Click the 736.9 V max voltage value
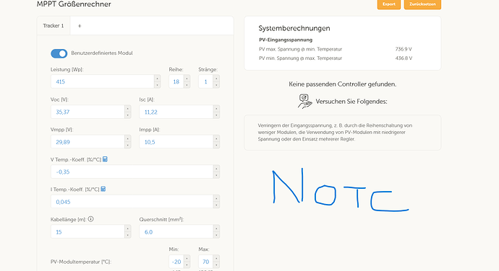Screen dimensions: 499x271 pyautogui.click(x=404, y=49)
